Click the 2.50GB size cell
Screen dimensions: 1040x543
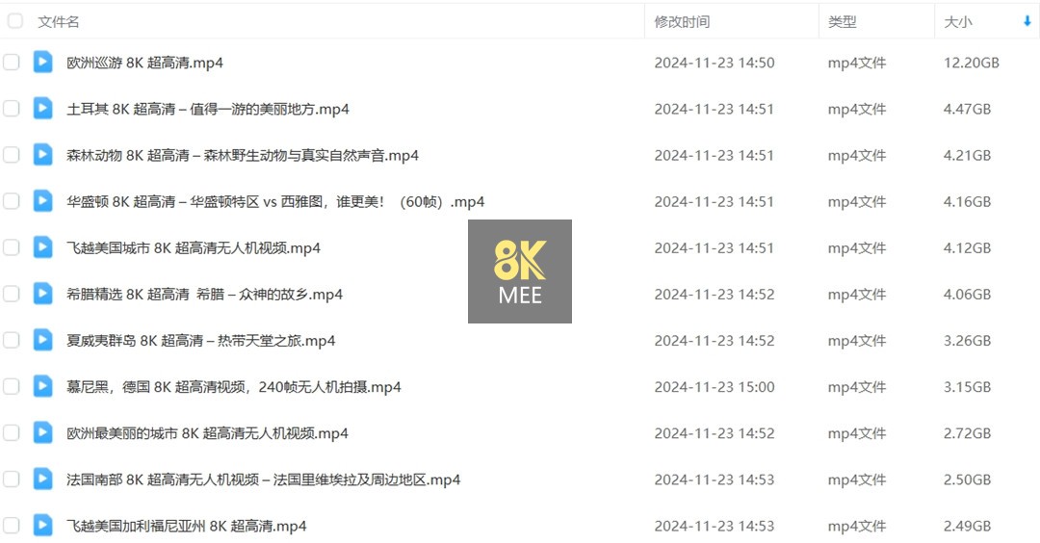(x=967, y=480)
